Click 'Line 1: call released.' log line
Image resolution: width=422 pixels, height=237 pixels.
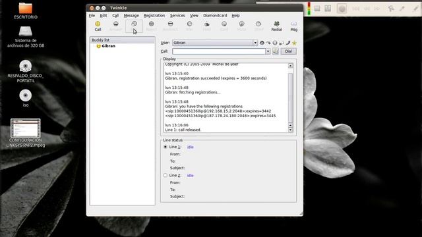(x=183, y=130)
